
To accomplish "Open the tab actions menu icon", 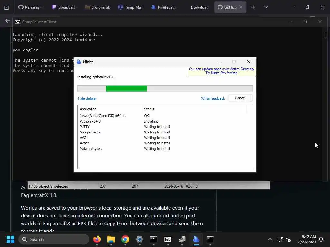I will (x=6, y=7).
